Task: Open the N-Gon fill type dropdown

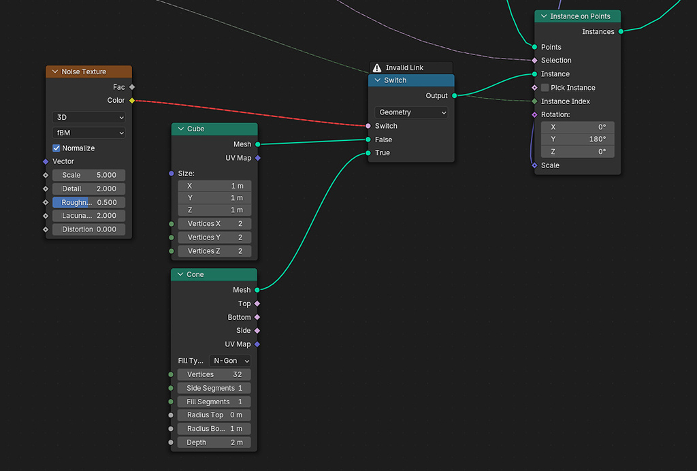Action: pyautogui.click(x=230, y=361)
